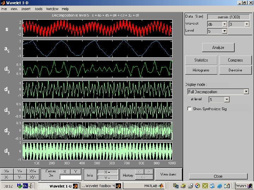Toggle Center On X button
Viewport: 254px width, 190px height.
pyautogui.click(x=65, y=172)
